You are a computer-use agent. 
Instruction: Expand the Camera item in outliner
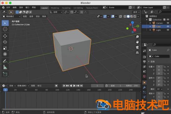tap(150, 23)
